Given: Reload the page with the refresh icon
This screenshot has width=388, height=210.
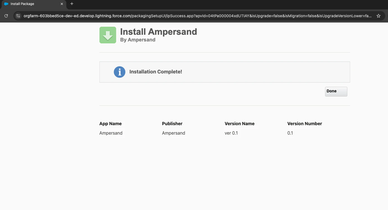Looking at the screenshot, I should click(6, 16).
